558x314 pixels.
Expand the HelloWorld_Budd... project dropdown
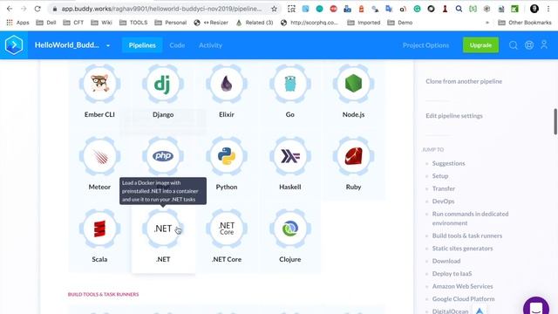(x=108, y=45)
